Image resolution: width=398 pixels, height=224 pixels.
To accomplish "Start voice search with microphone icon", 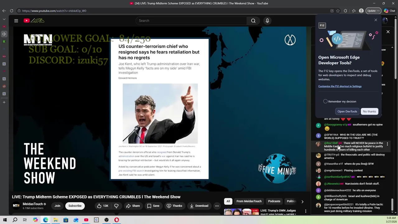I will [267, 21].
